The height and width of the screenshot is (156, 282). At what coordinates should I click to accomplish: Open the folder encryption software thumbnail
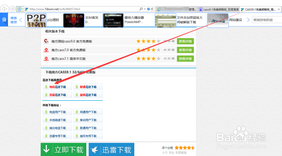coord(166,21)
